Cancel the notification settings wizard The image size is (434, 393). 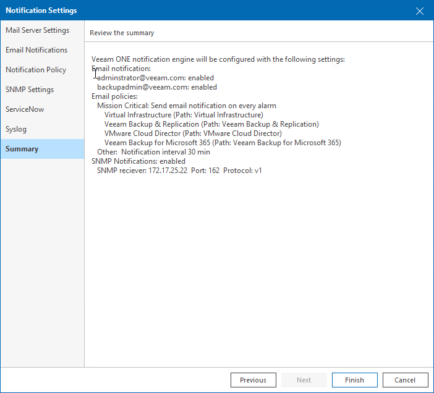point(405,380)
